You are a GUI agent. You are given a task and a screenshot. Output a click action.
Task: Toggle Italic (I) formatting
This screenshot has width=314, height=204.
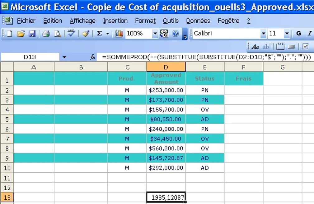(309, 34)
